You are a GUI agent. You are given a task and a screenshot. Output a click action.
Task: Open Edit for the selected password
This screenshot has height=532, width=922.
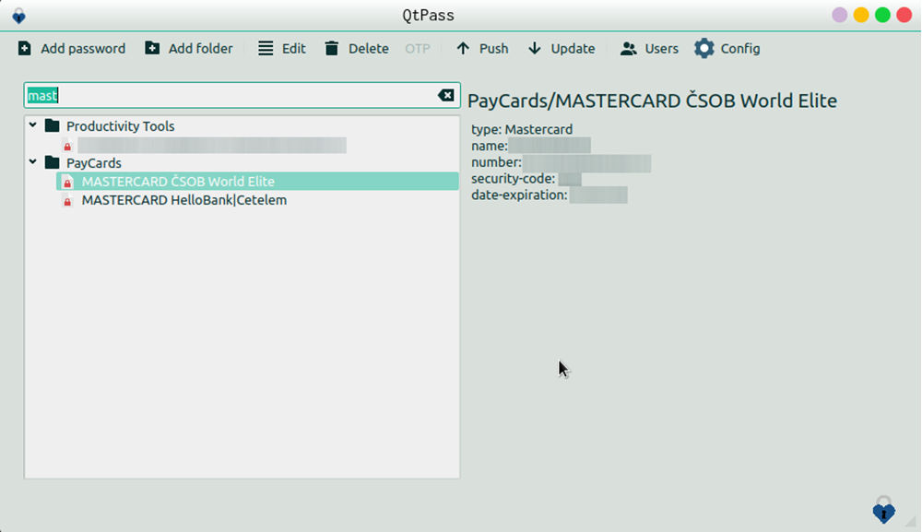[x=281, y=48]
